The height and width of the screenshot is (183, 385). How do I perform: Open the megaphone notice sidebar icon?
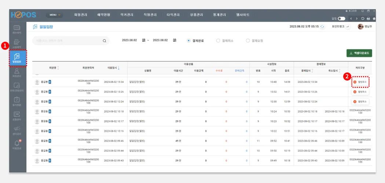point(17,129)
